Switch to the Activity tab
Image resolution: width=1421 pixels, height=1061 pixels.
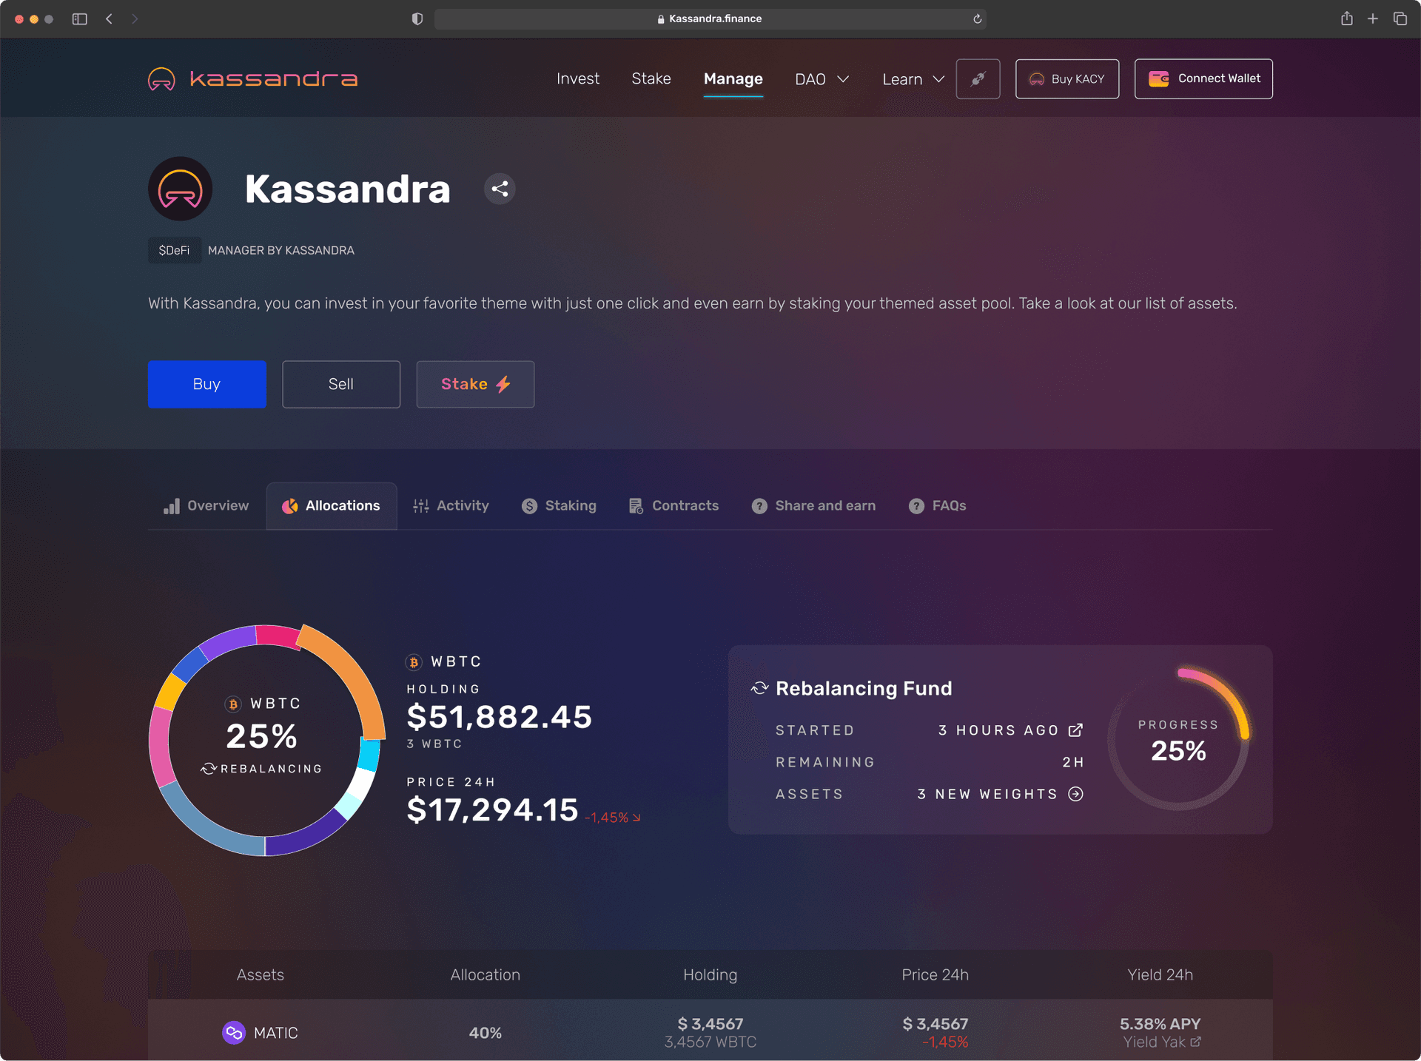coord(451,505)
